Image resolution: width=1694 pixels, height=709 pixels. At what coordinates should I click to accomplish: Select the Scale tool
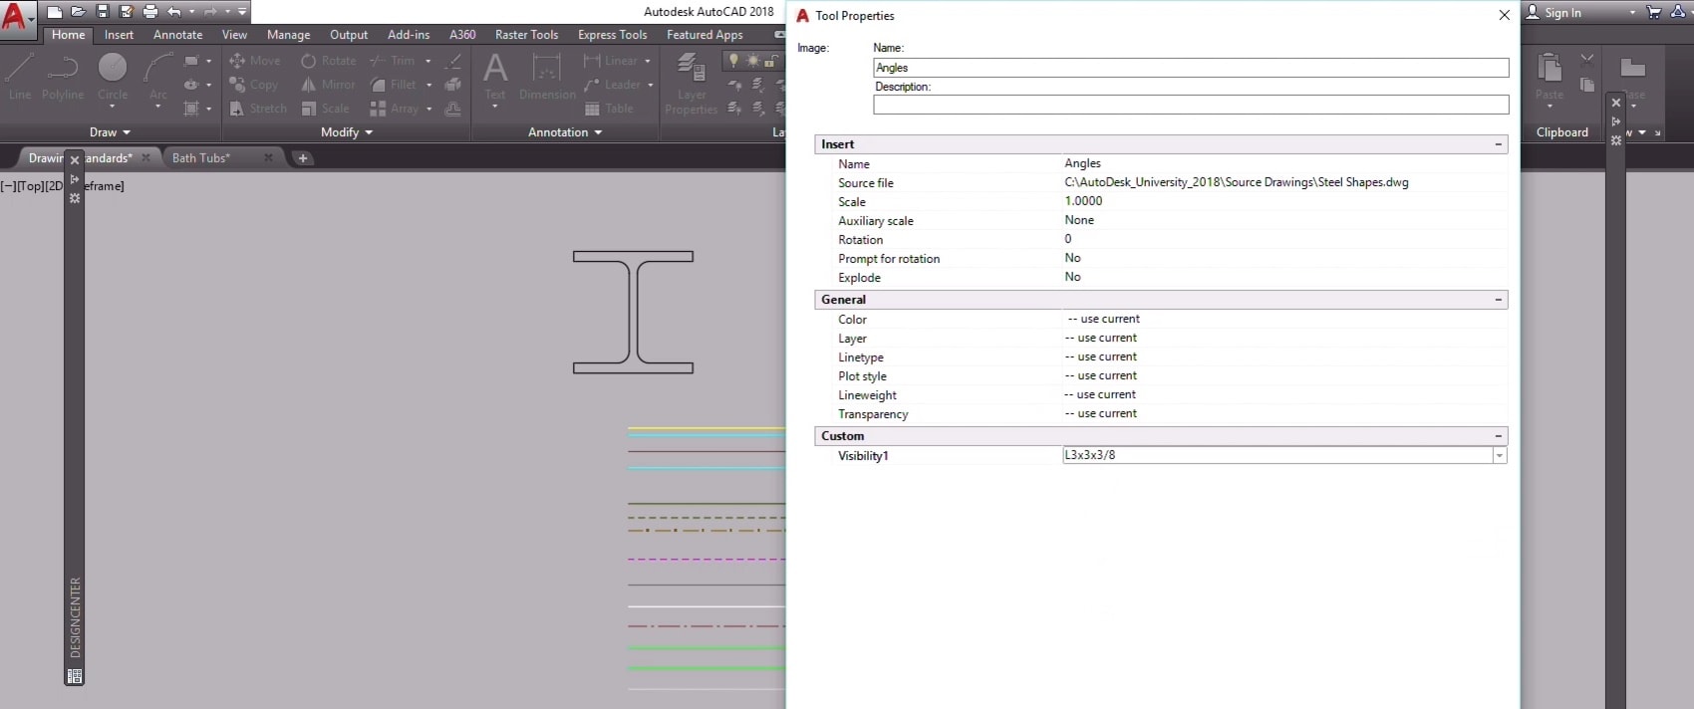click(325, 109)
